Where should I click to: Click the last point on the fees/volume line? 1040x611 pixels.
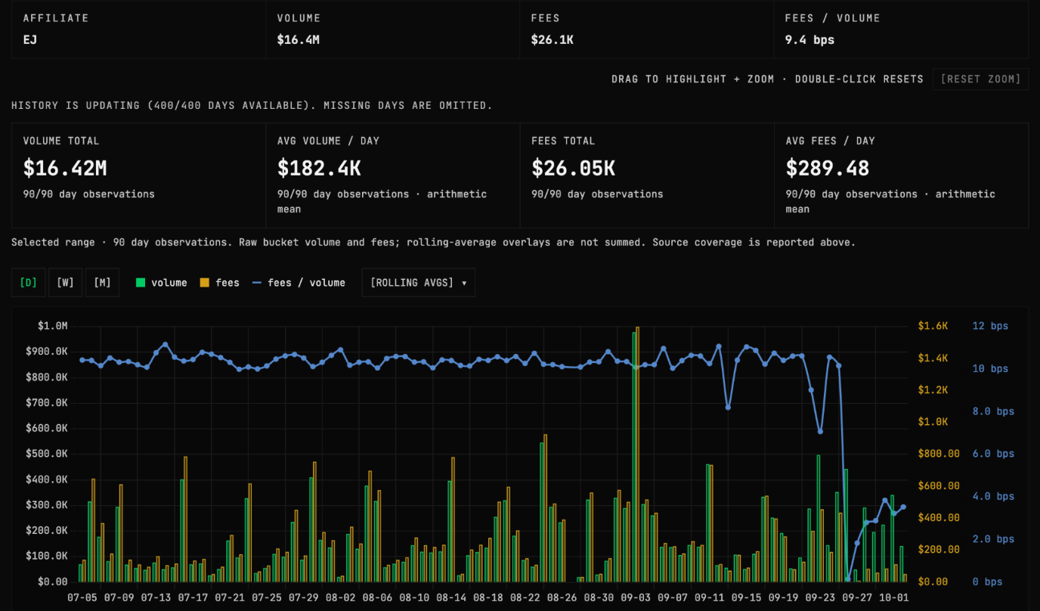coord(903,507)
